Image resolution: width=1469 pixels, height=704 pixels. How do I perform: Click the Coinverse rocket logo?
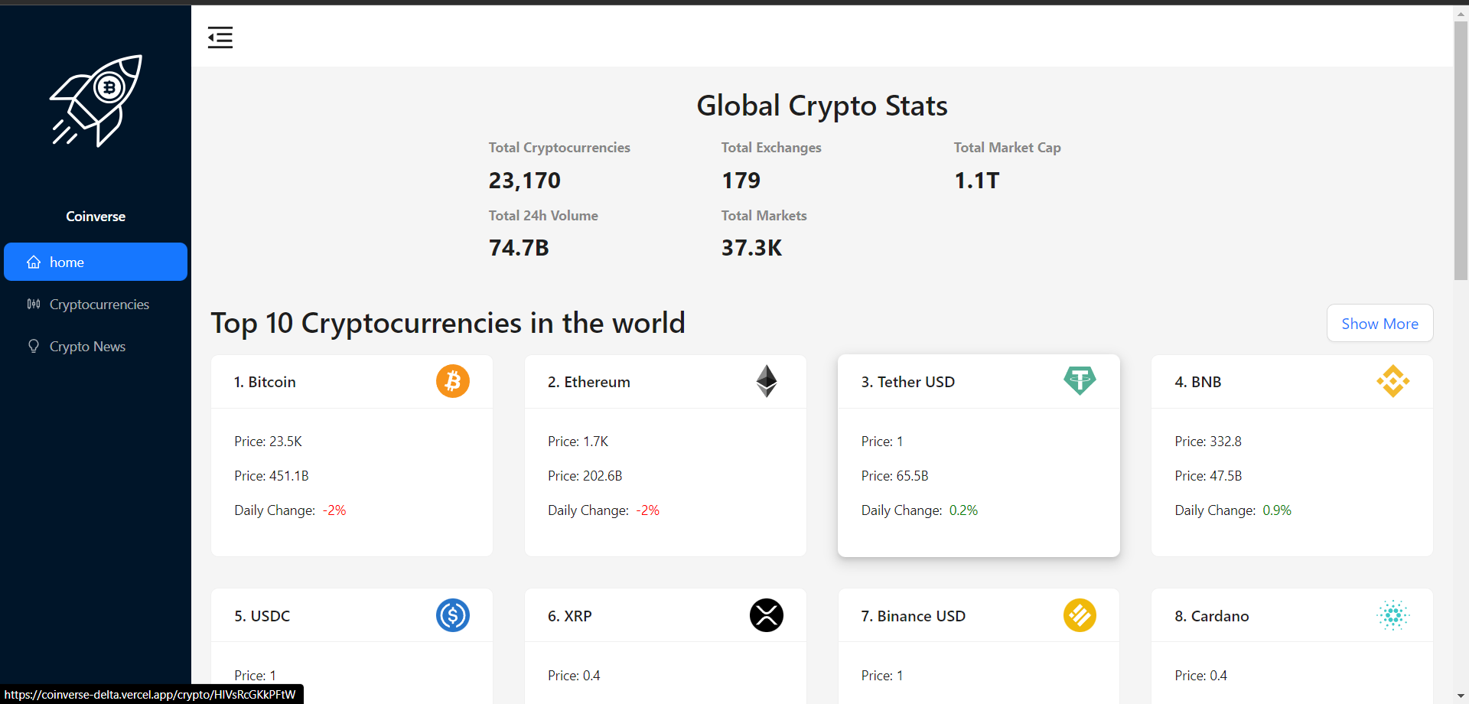pyautogui.click(x=96, y=100)
